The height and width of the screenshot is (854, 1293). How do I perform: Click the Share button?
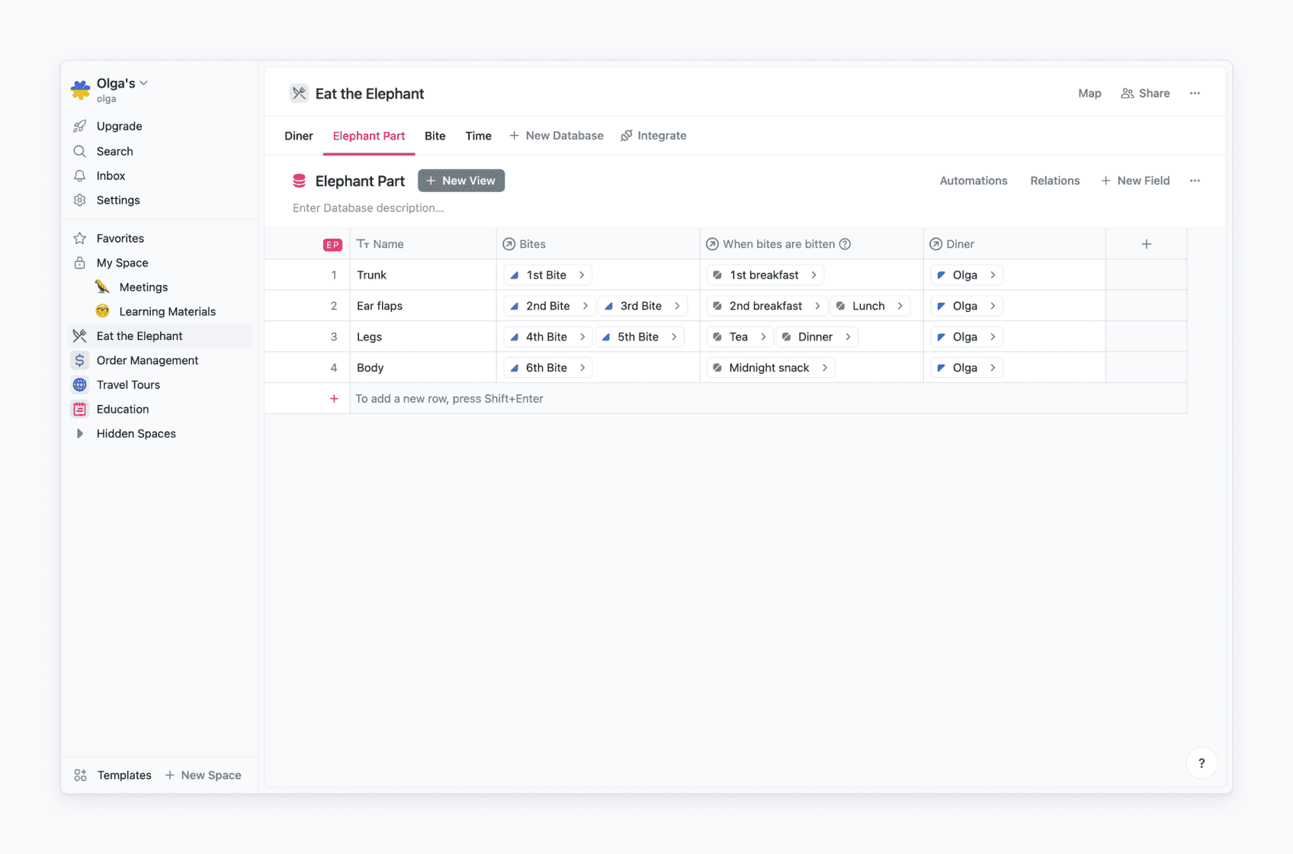[1145, 93]
